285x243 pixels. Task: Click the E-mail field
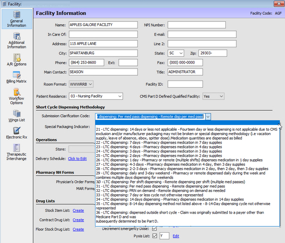click(x=202, y=34)
